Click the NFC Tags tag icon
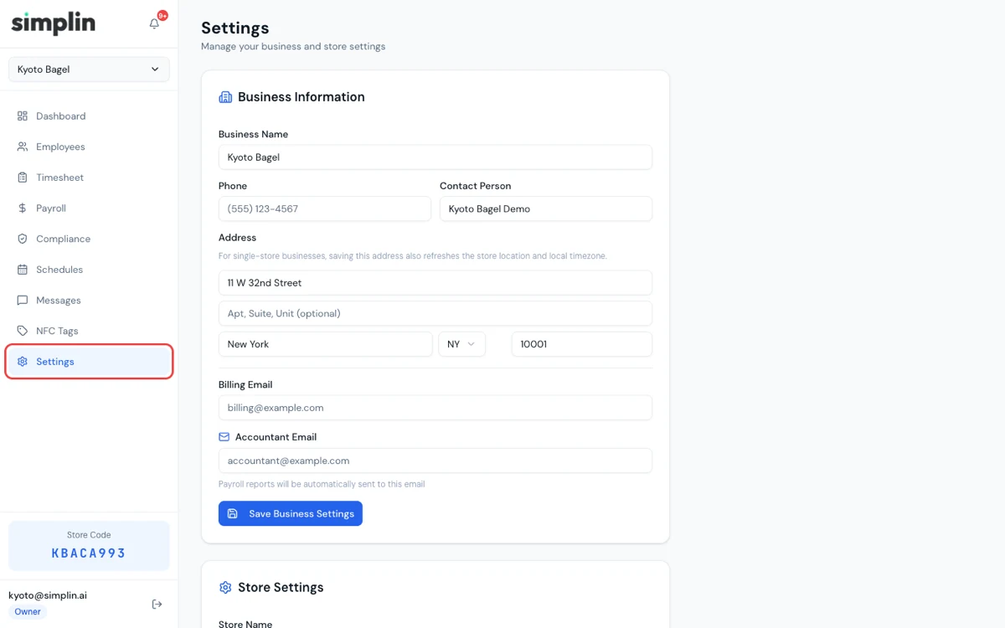 pyautogui.click(x=23, y=331)
